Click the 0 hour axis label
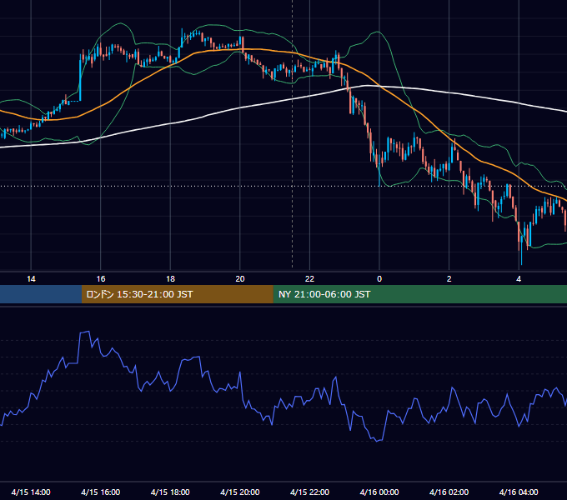The image size is (567, 500). 379,279
